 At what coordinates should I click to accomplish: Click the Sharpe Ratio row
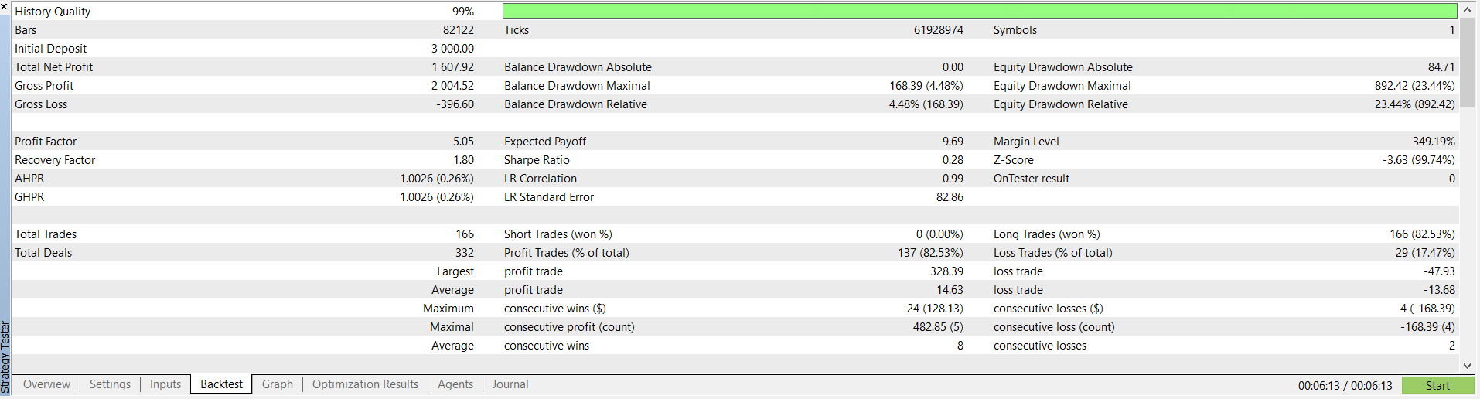point(735,160)
